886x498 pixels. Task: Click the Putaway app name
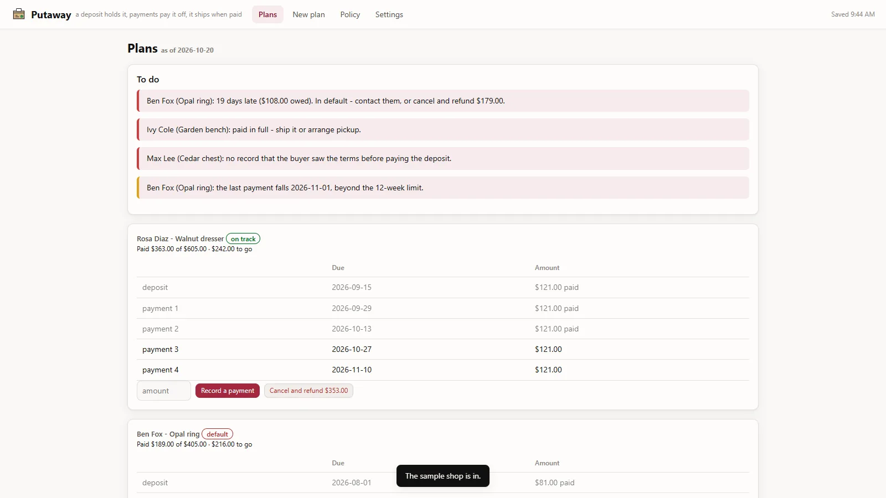point(51,15)
